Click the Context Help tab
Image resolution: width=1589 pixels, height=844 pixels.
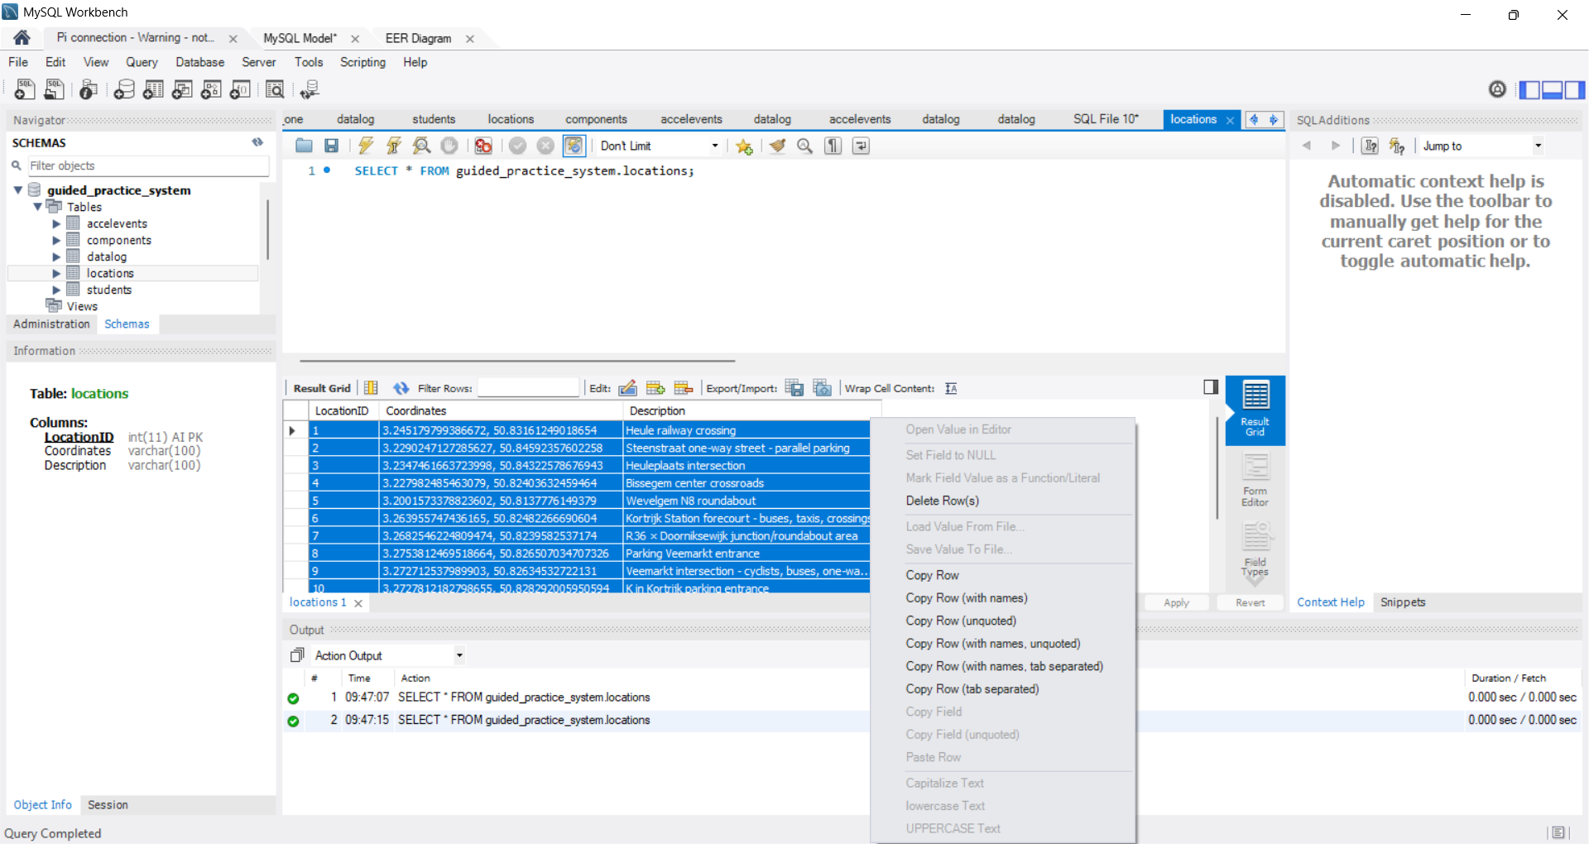point(1330,602)
